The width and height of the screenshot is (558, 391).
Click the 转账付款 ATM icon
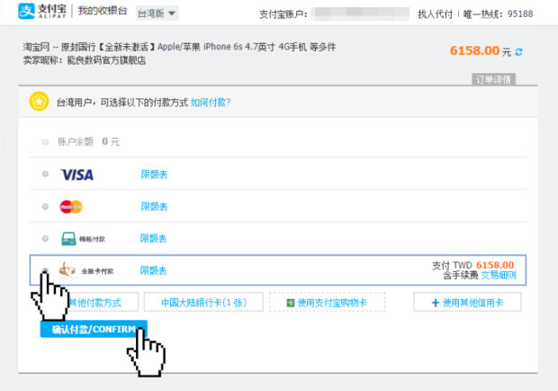pyautogui.click(x=68, y=239)
